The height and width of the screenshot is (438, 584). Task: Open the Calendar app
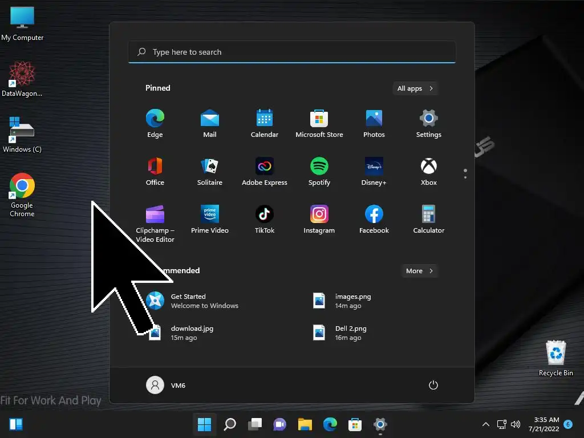[x=265, y=124]
